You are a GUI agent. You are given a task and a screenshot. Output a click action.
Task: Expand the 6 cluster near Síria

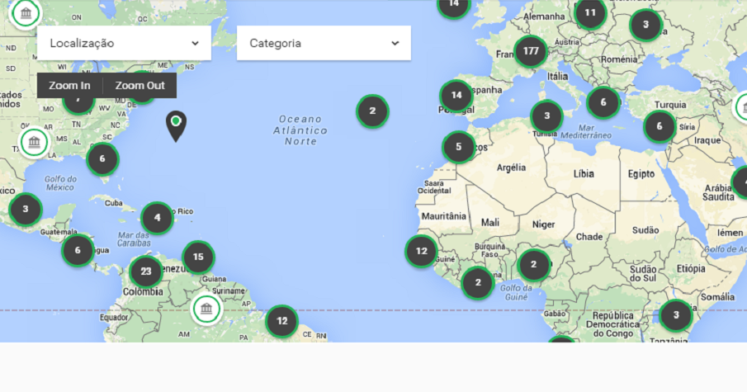[x=660, y=126]
